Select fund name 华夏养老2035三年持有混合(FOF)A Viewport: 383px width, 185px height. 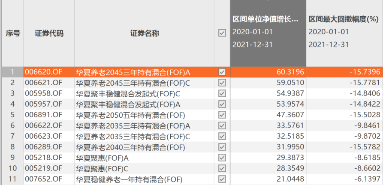[x=133, y=126]
